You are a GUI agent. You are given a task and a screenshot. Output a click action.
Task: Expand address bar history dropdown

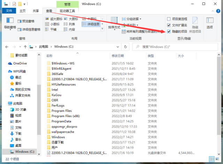118,47
